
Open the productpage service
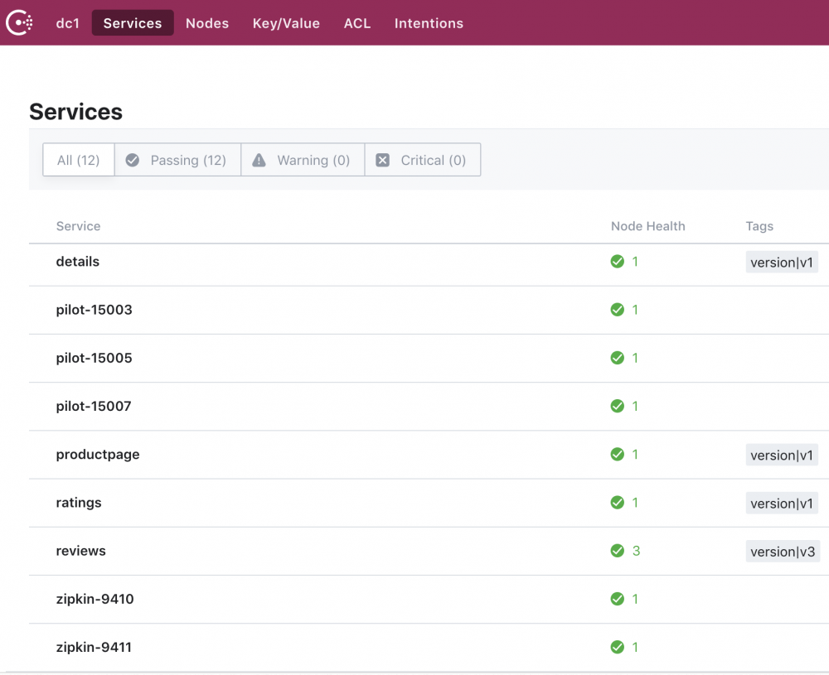click(98, 455)
